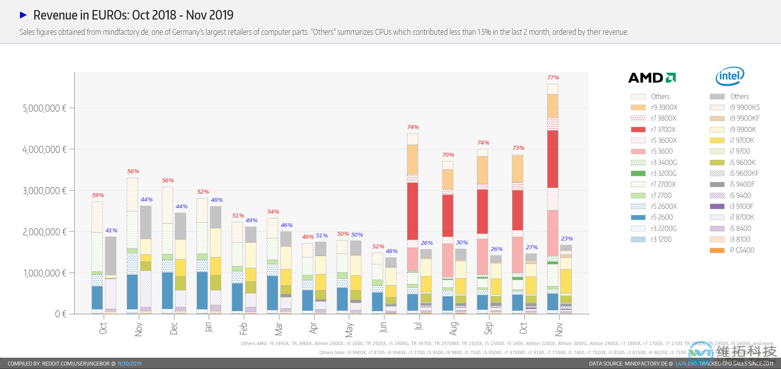Pick the olive i5 9600K legend swatch
Viewport: 781px width, 369px height.
tap(717, 162)
